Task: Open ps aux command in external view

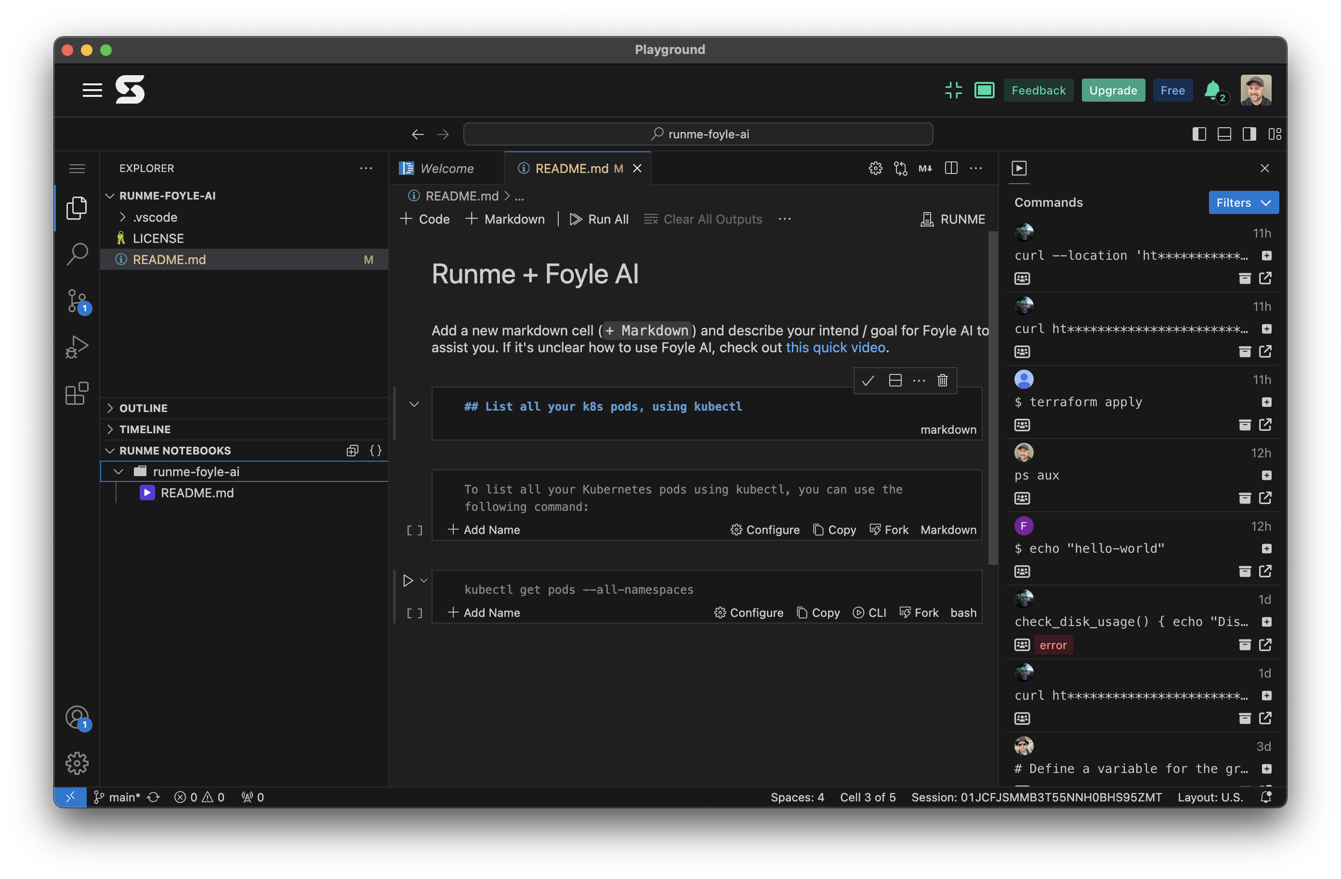Action: tap(1265, 498)
